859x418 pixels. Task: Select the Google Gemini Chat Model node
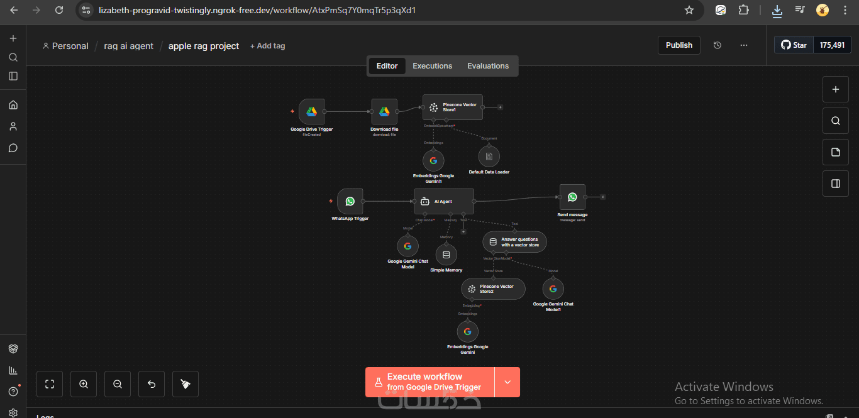tap(407, 246)
